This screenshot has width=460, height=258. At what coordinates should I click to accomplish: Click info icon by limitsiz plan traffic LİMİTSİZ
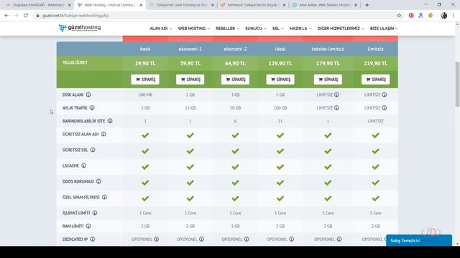[x=385, y=107]
